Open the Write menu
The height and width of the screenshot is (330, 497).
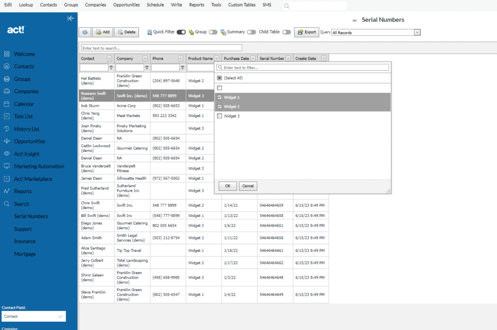coord(176,5)
